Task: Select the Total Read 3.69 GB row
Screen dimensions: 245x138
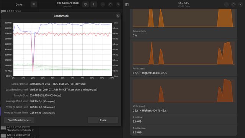Action: [184, 119]
